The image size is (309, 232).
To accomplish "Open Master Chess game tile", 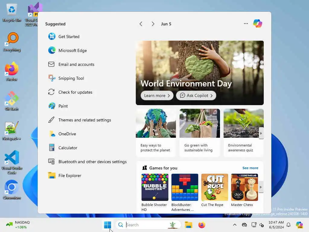I will point(244,190).
